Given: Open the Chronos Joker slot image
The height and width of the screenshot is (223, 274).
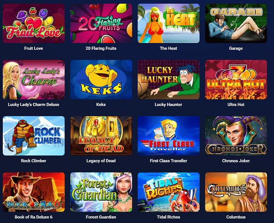Looking at the screenshot, I should pyautogui.click(x=236, y=136).
